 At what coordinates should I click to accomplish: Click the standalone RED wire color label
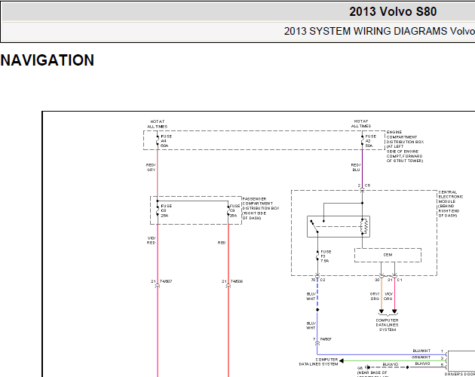[x=222, y=243]
